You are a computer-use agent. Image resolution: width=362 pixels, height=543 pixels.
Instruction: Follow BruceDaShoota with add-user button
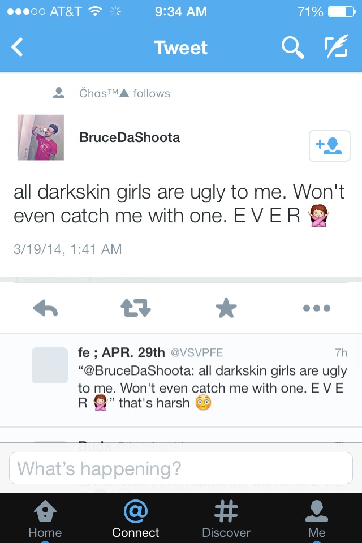pos(329,146)
